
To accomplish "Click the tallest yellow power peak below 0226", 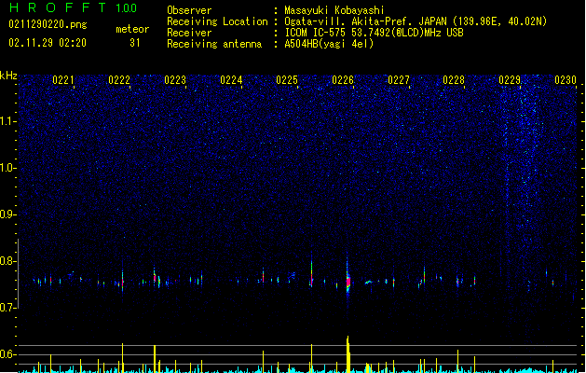I will tap(348, 354).
